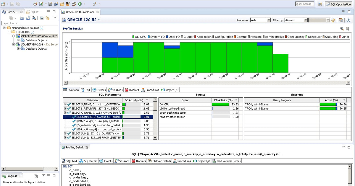This screenshot has height=186, width=355.
Task: Switch to the Events tab in the profiling section
Action: 99,90
